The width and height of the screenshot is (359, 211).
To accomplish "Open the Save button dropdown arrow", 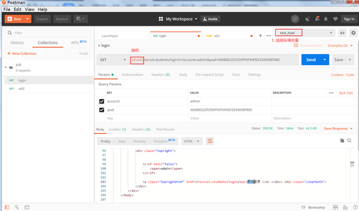I will pyautogui.click(x=350, y=60).
